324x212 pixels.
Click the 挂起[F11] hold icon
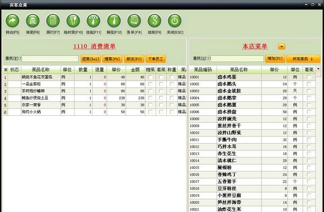coord(93,21)
